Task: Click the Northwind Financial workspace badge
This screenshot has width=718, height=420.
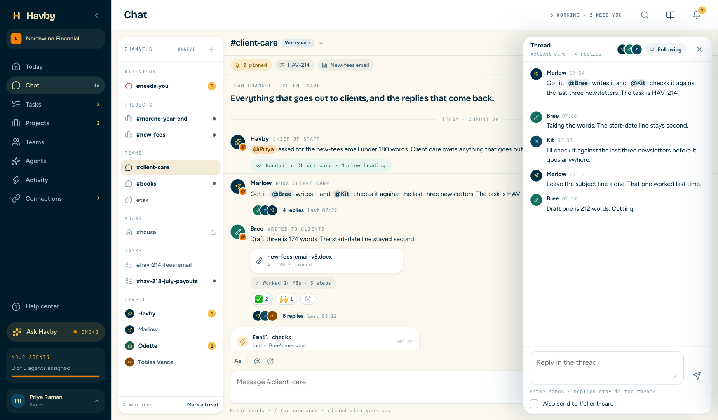Action: (56, 38)
